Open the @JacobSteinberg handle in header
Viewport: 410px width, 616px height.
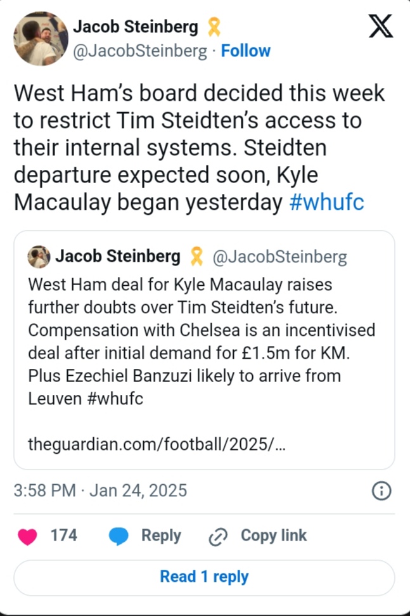coord(140,51)
